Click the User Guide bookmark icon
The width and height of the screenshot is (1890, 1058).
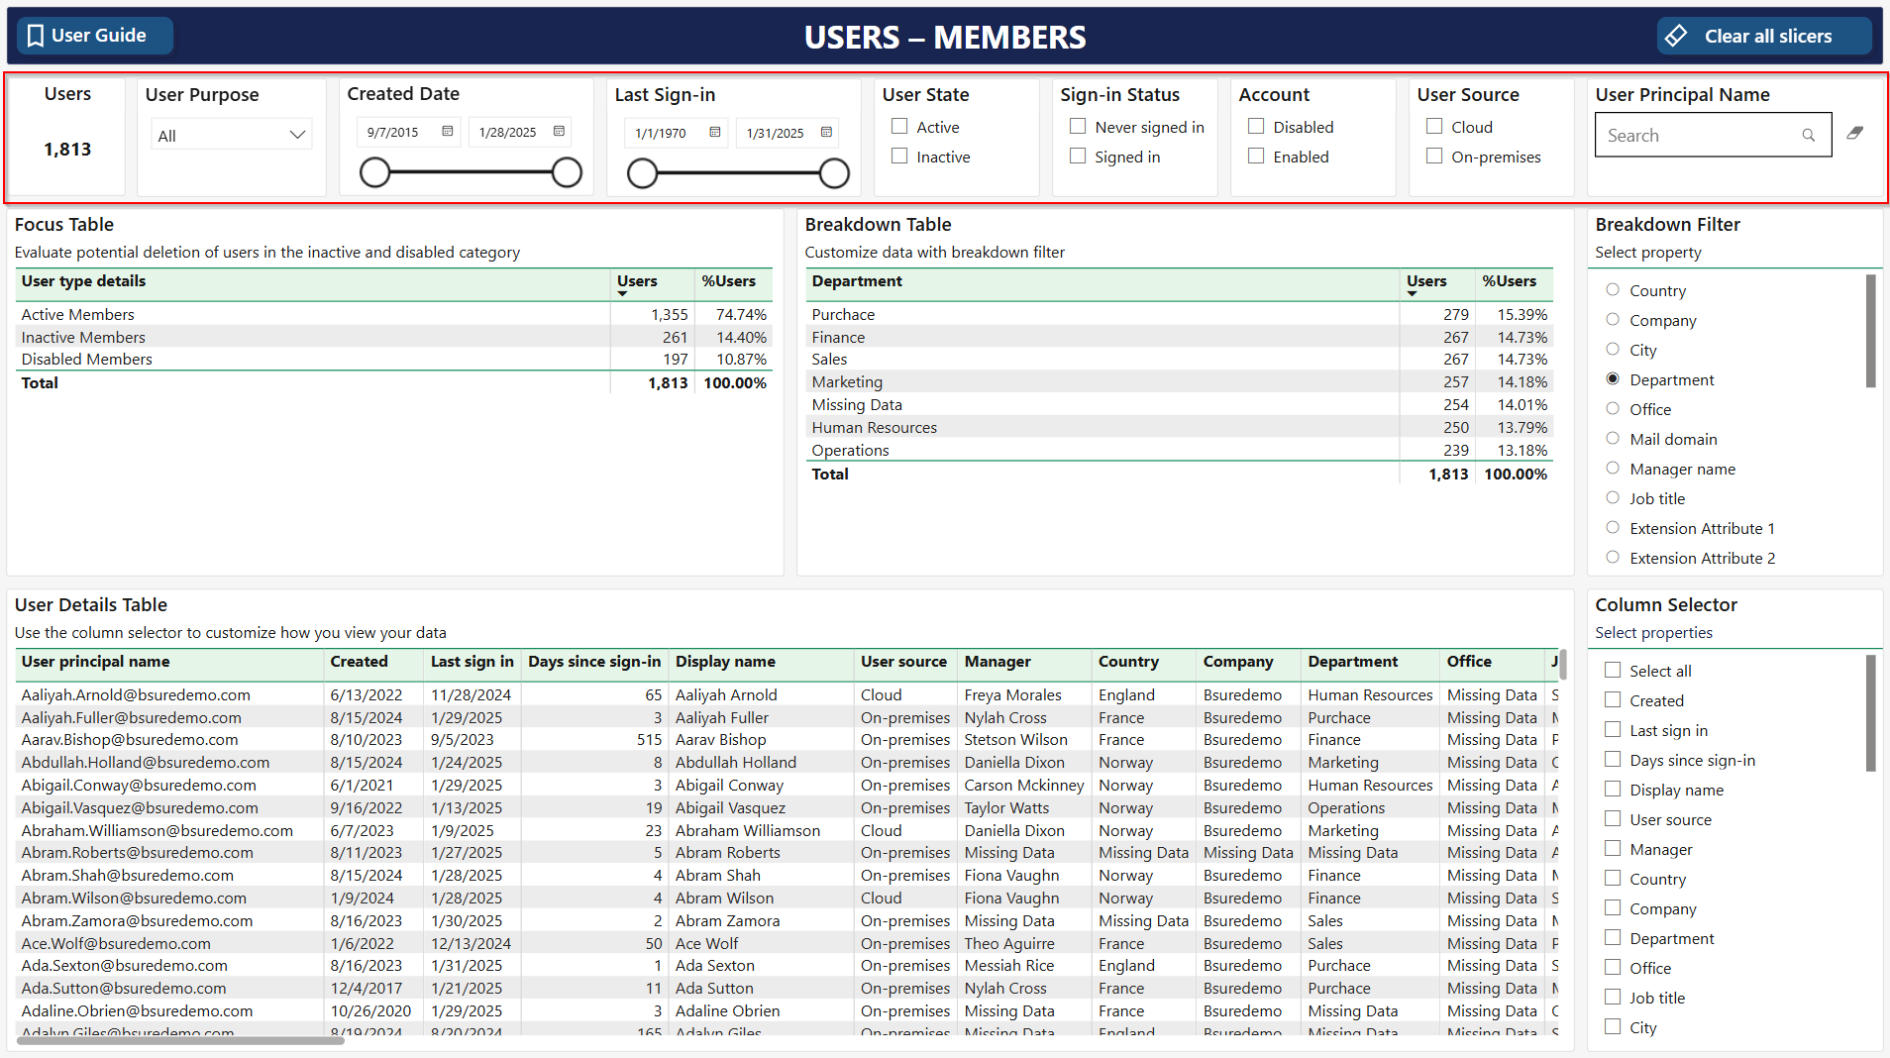(x=36, y=36)
